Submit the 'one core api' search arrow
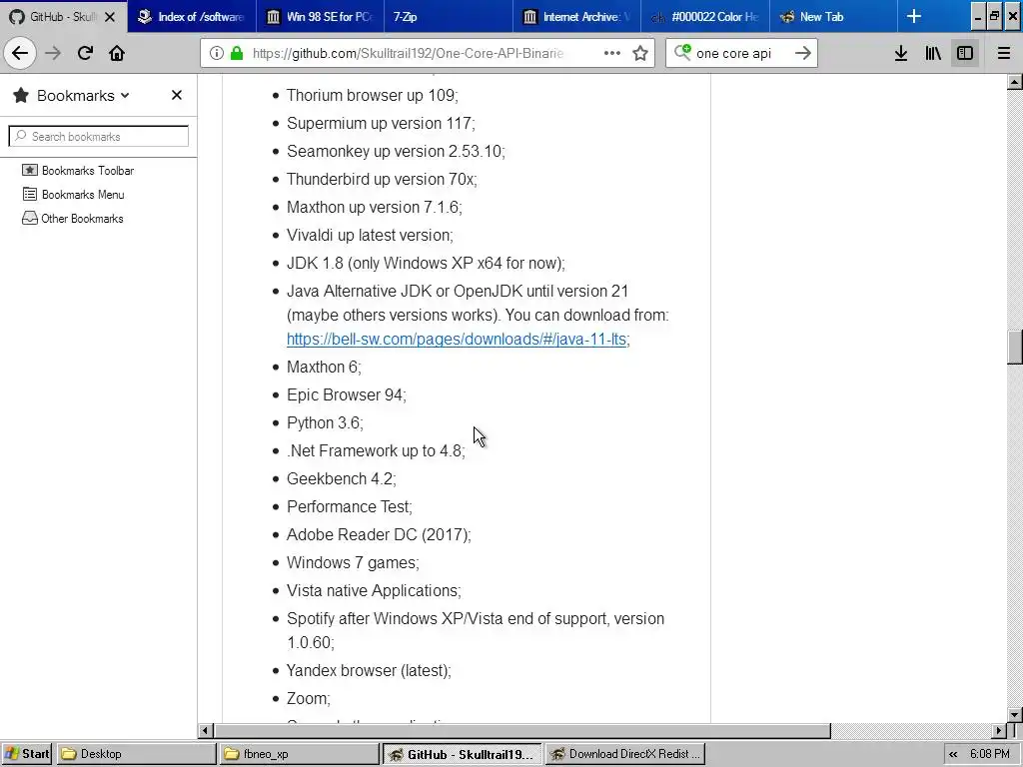Screen dimensions: 1023x767 tap(803, 53)
